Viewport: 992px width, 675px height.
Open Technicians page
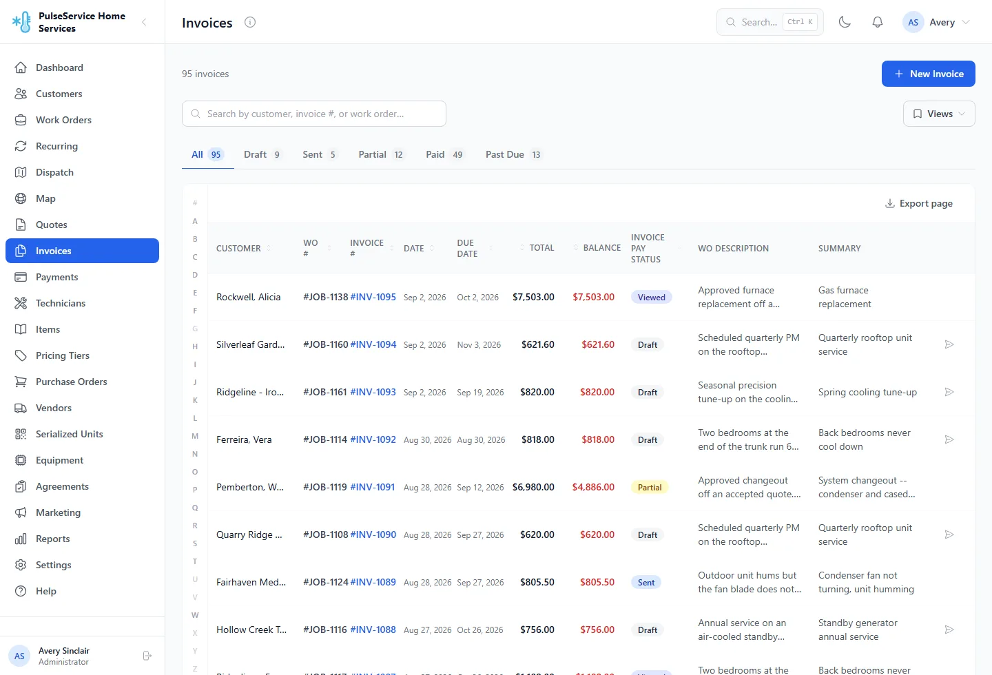pos(82,303)
